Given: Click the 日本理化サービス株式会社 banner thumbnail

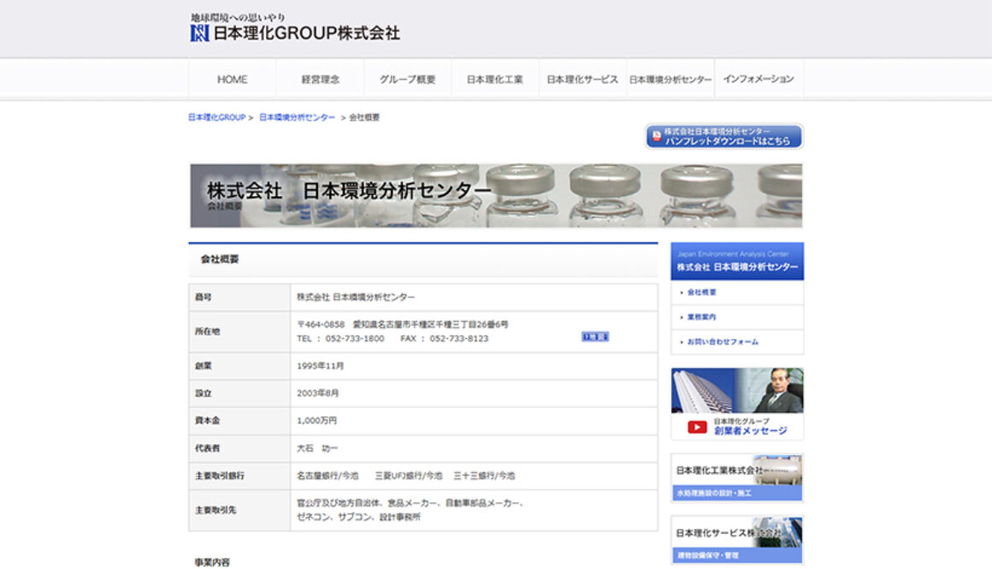Looking at the screenshot, I should (736, 538).
